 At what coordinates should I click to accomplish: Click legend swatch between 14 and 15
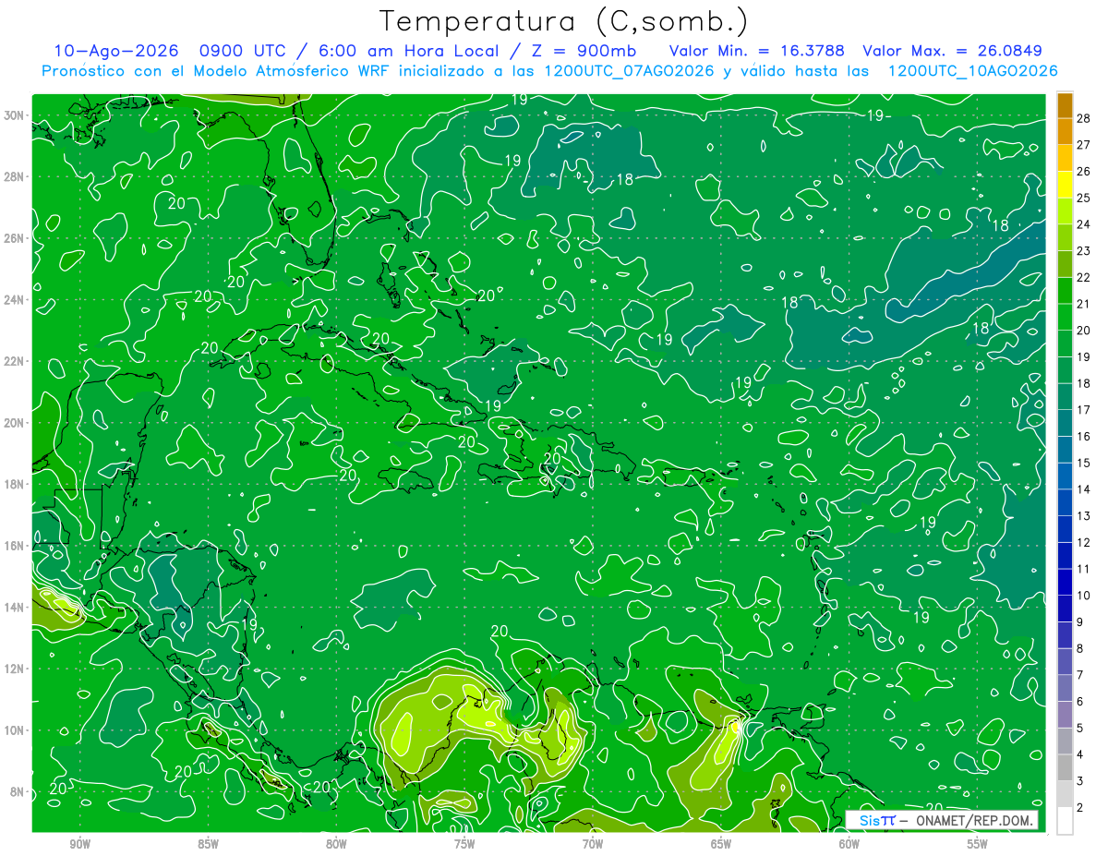pos(1065,476)
